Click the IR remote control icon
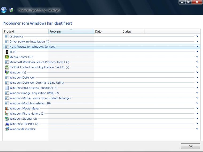Screen dimensions: 203x152 7,52
